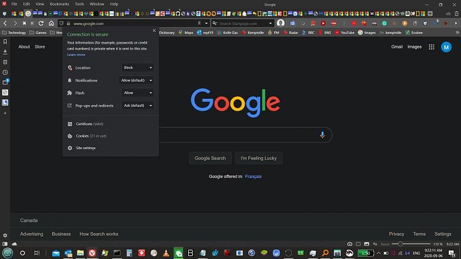Capture page with status bar camera icon
The width and height of the screenshot is (461, 259).
(x=350, y=244)
